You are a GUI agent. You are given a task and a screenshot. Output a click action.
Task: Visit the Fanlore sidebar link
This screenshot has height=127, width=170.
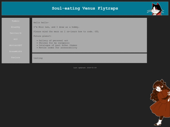coord(15,57)
